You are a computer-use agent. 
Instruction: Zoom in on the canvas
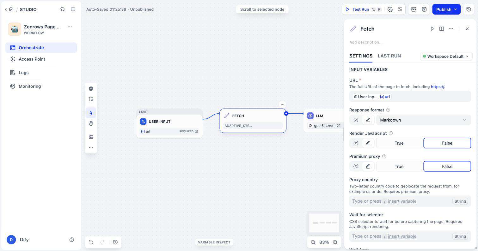pos(335,242)
